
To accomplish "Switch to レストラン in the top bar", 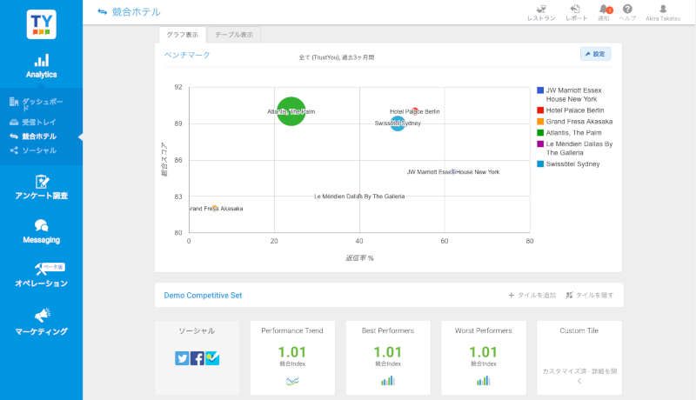I will point(541,13).
